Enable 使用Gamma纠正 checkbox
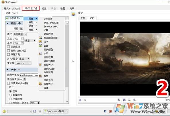Image resolution: width=170 pixels, height=116 pixels. [8, 51]
